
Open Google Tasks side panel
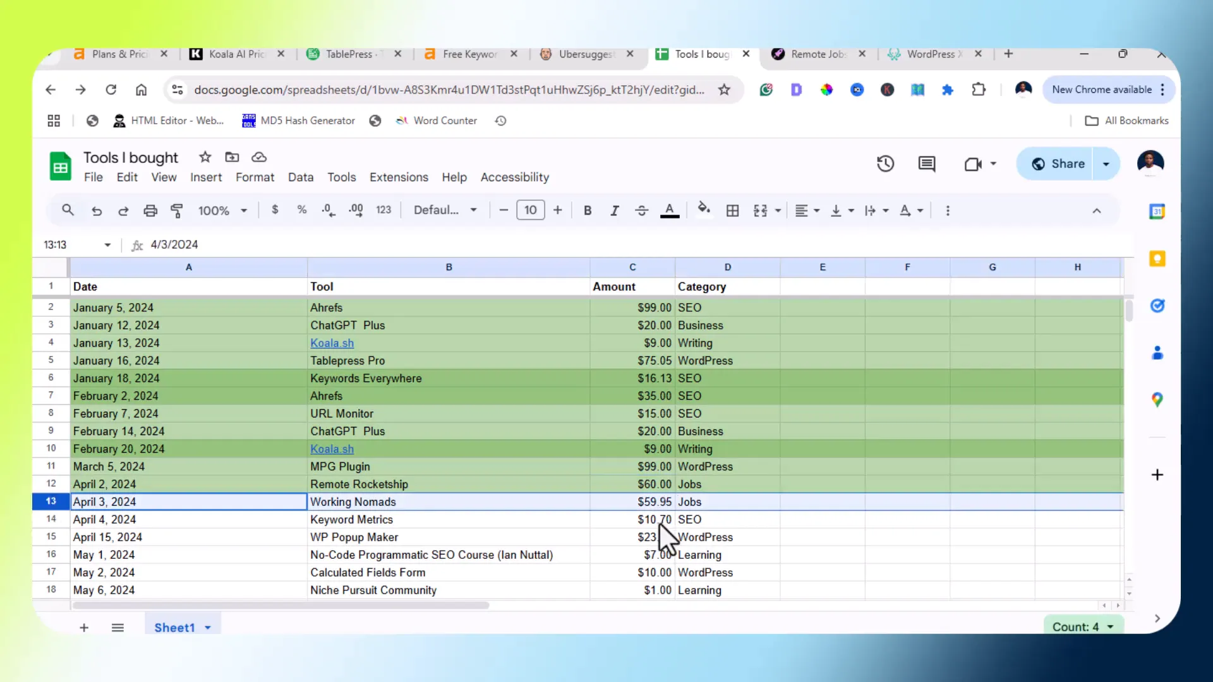pos(1157,306)
